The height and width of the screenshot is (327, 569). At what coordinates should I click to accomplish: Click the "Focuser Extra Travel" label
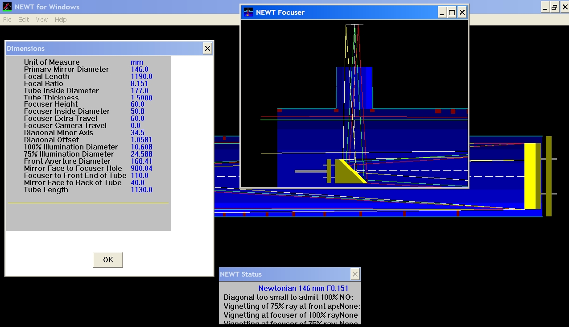coord(61,119)
